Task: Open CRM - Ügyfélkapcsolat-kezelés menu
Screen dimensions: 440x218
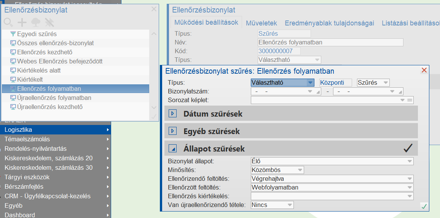Action: point(56,196)
